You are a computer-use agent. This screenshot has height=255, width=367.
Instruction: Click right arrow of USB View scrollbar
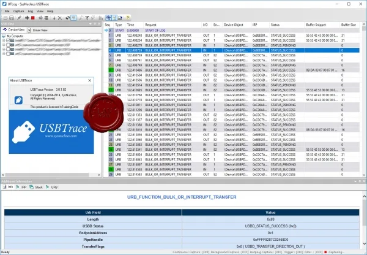click(x=98, y=175)
